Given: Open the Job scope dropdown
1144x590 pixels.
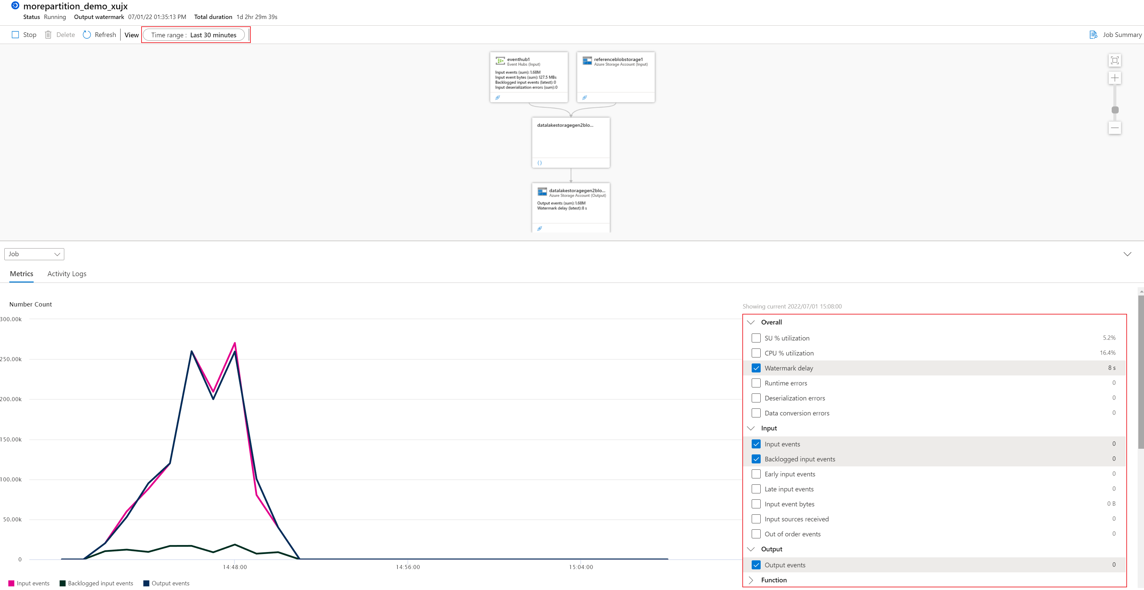Looking at the screenshot, I should (34, 254).
